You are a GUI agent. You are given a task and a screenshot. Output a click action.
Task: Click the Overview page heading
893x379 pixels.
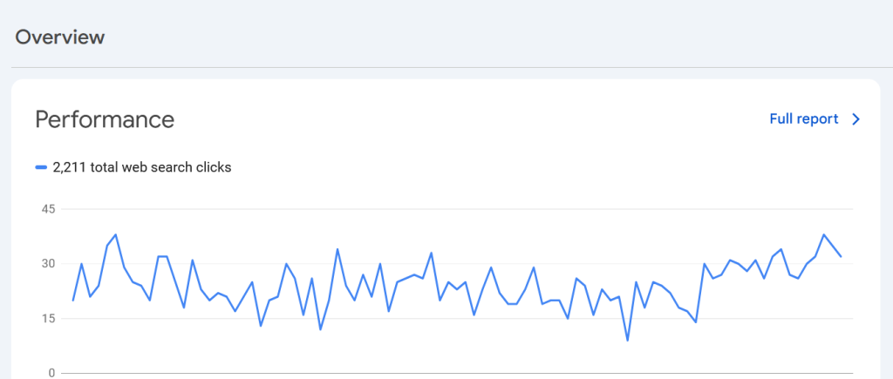tap(60, 37)
